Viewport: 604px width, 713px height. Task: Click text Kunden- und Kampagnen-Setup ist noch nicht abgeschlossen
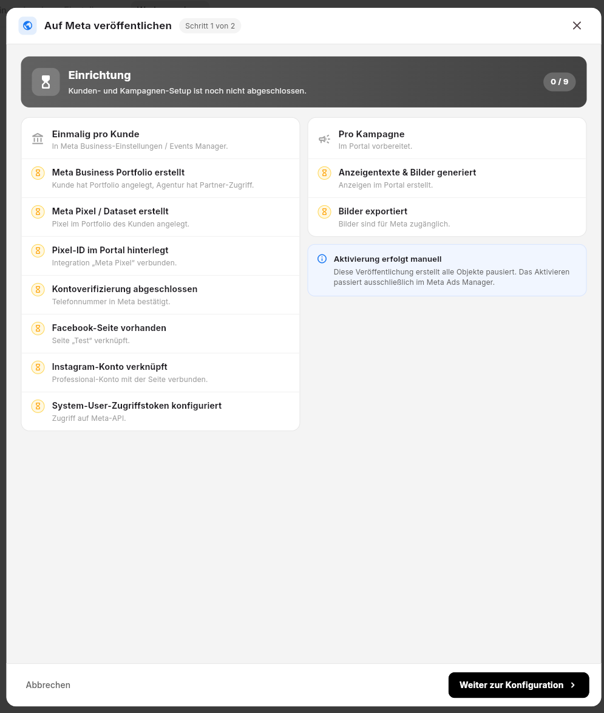(187, 91)
